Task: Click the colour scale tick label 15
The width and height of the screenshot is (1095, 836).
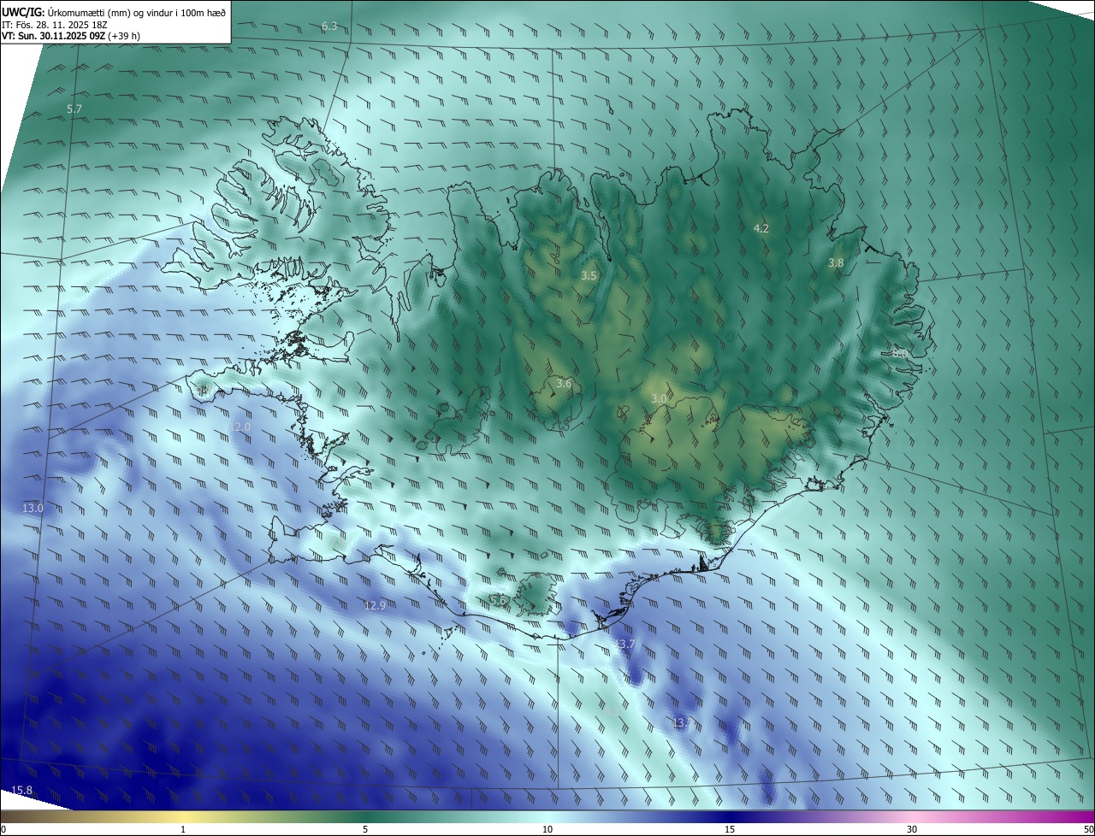Action: click(x=730, y=829)
